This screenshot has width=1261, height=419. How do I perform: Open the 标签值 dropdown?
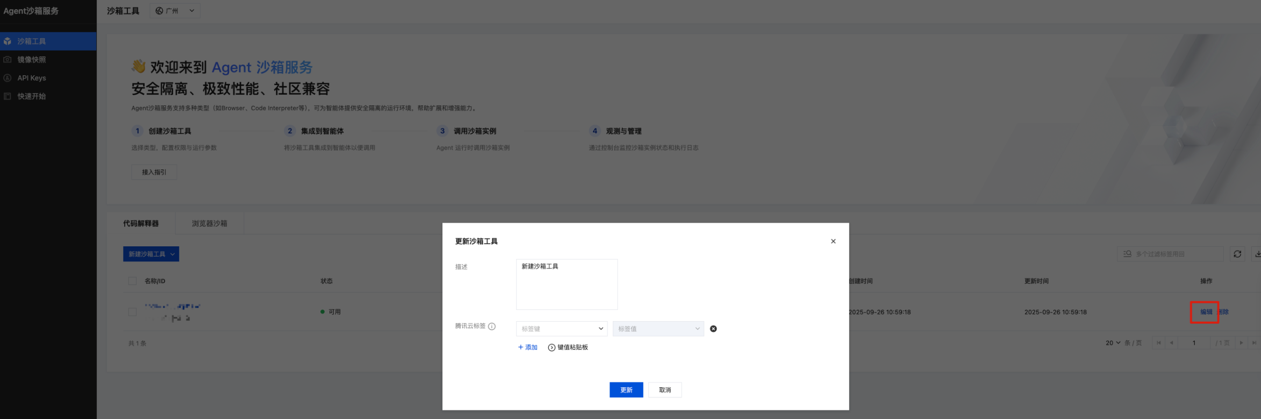pyautogui.click(x=658, y=329)
